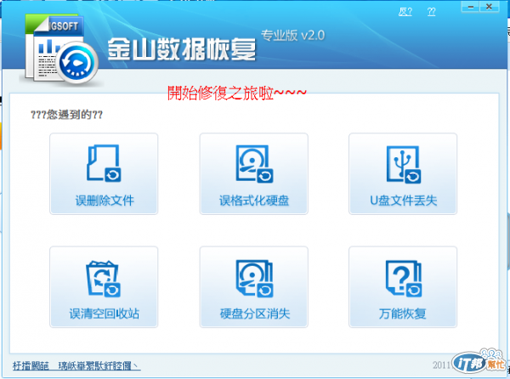
Task: Open the 误清空回收站 recycle bin recovery
Action: point(104,286)
